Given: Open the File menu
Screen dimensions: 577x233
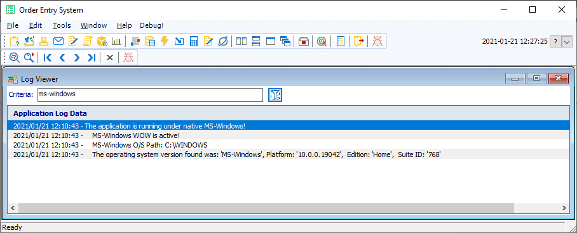Looking at the screenshot, I should tap(13, 25).
